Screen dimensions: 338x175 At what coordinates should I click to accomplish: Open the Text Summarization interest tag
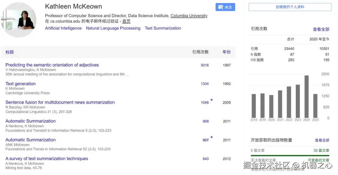163,28
